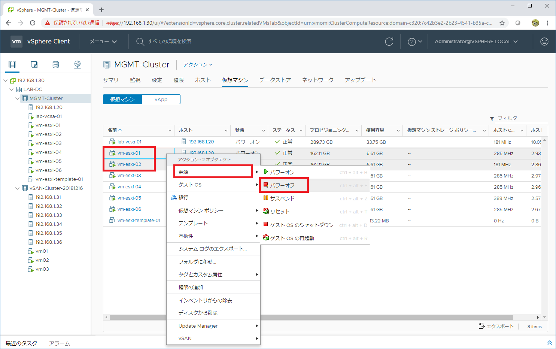This screenshot has width=556, height=349.
Task: Select vm03 in the inventory tree
Action: pyautogui.click(x=42, y=269)
